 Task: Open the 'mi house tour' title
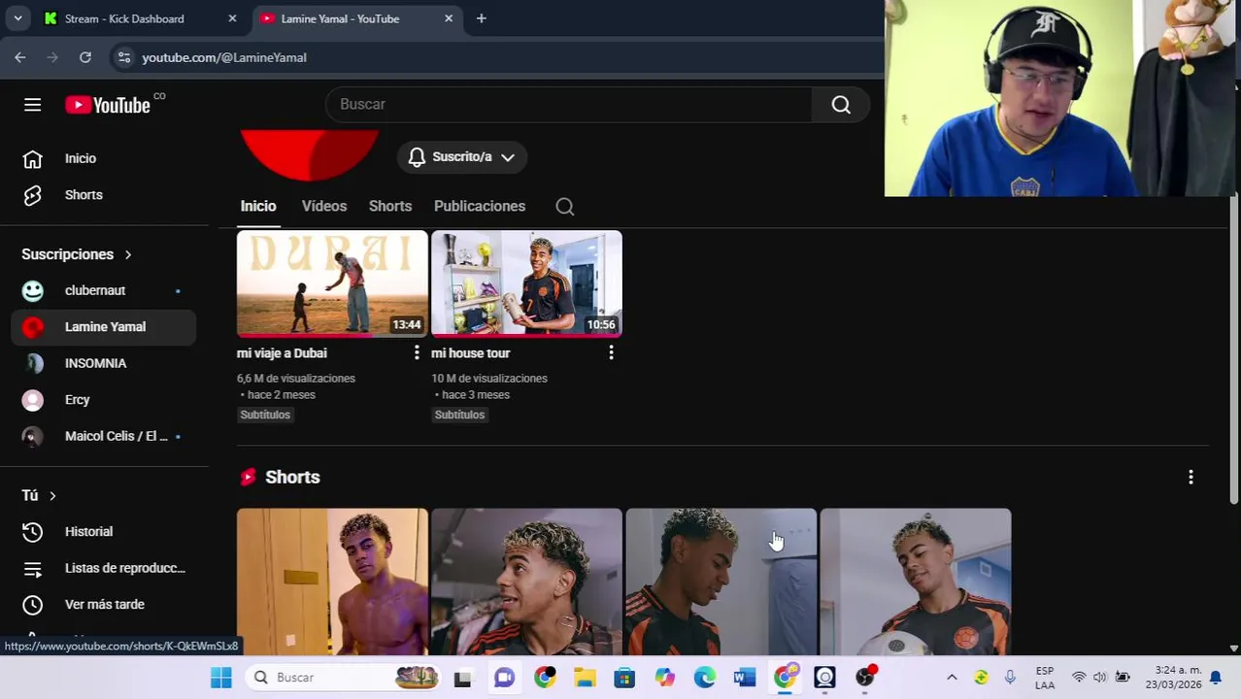click(x=471, y=353)
